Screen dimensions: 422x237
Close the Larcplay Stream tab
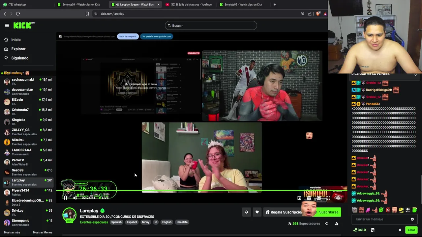pyautogui.click(x=159, y=5)
